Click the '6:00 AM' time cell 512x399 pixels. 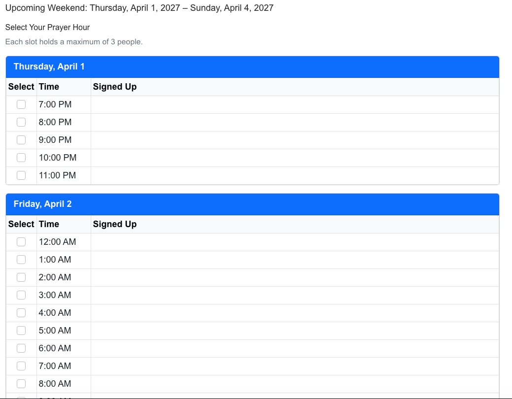click(x=64, y=348)
